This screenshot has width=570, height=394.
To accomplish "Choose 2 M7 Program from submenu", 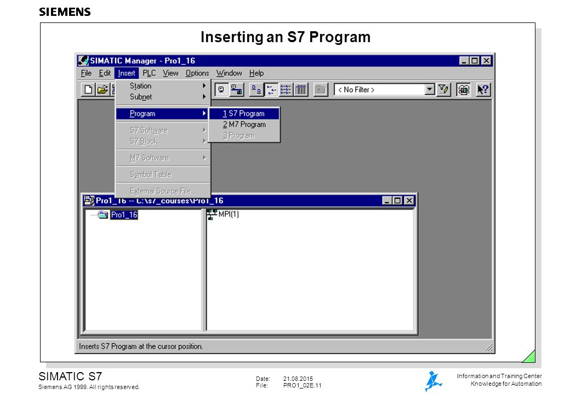I will tap(244, 124).
